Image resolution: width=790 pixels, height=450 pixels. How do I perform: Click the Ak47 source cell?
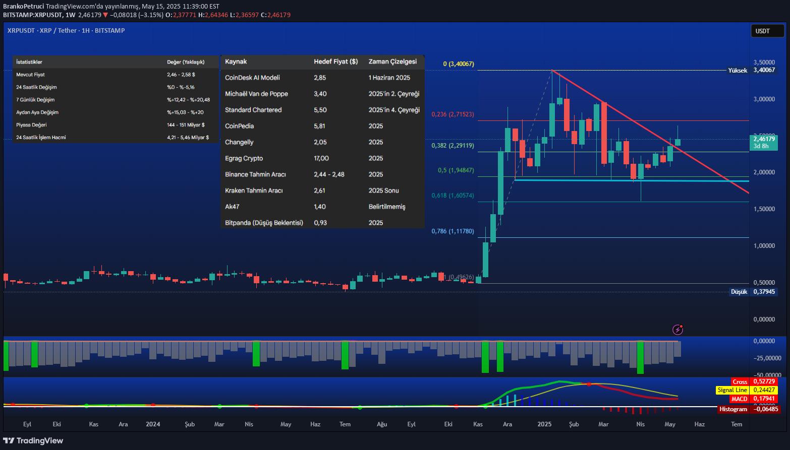(232, 207)
